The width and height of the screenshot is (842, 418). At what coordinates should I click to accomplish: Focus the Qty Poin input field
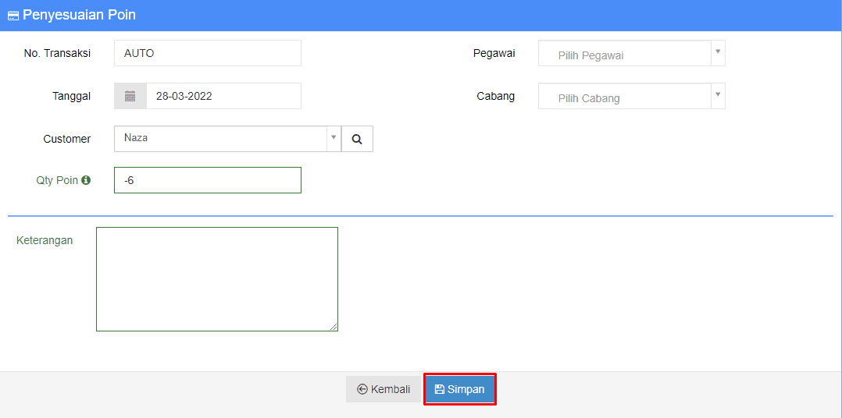tap(207, 180)
